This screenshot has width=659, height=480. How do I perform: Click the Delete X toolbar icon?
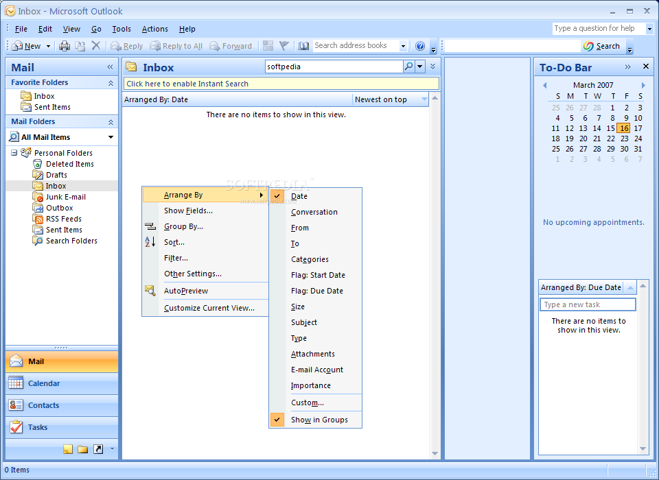[x=96, y=45]
